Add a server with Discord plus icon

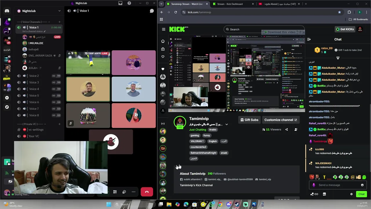[x=7, y=98]
